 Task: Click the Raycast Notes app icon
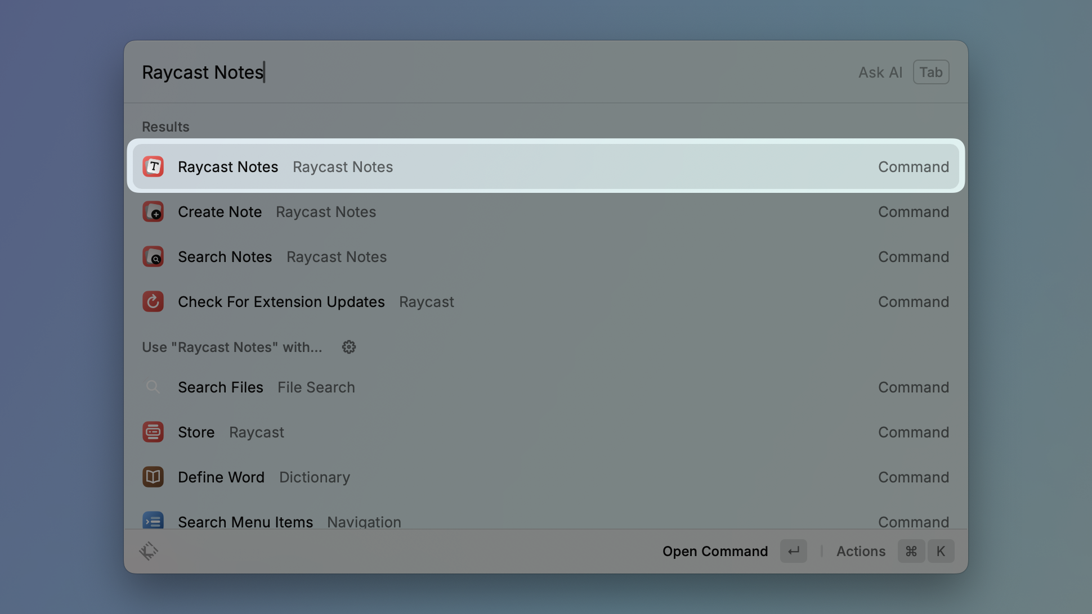(153, 166)
